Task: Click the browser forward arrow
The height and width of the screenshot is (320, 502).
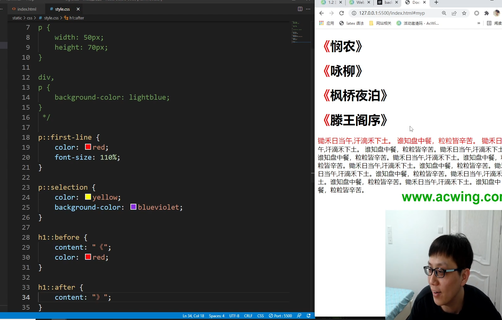Action: tap(332, 13)
